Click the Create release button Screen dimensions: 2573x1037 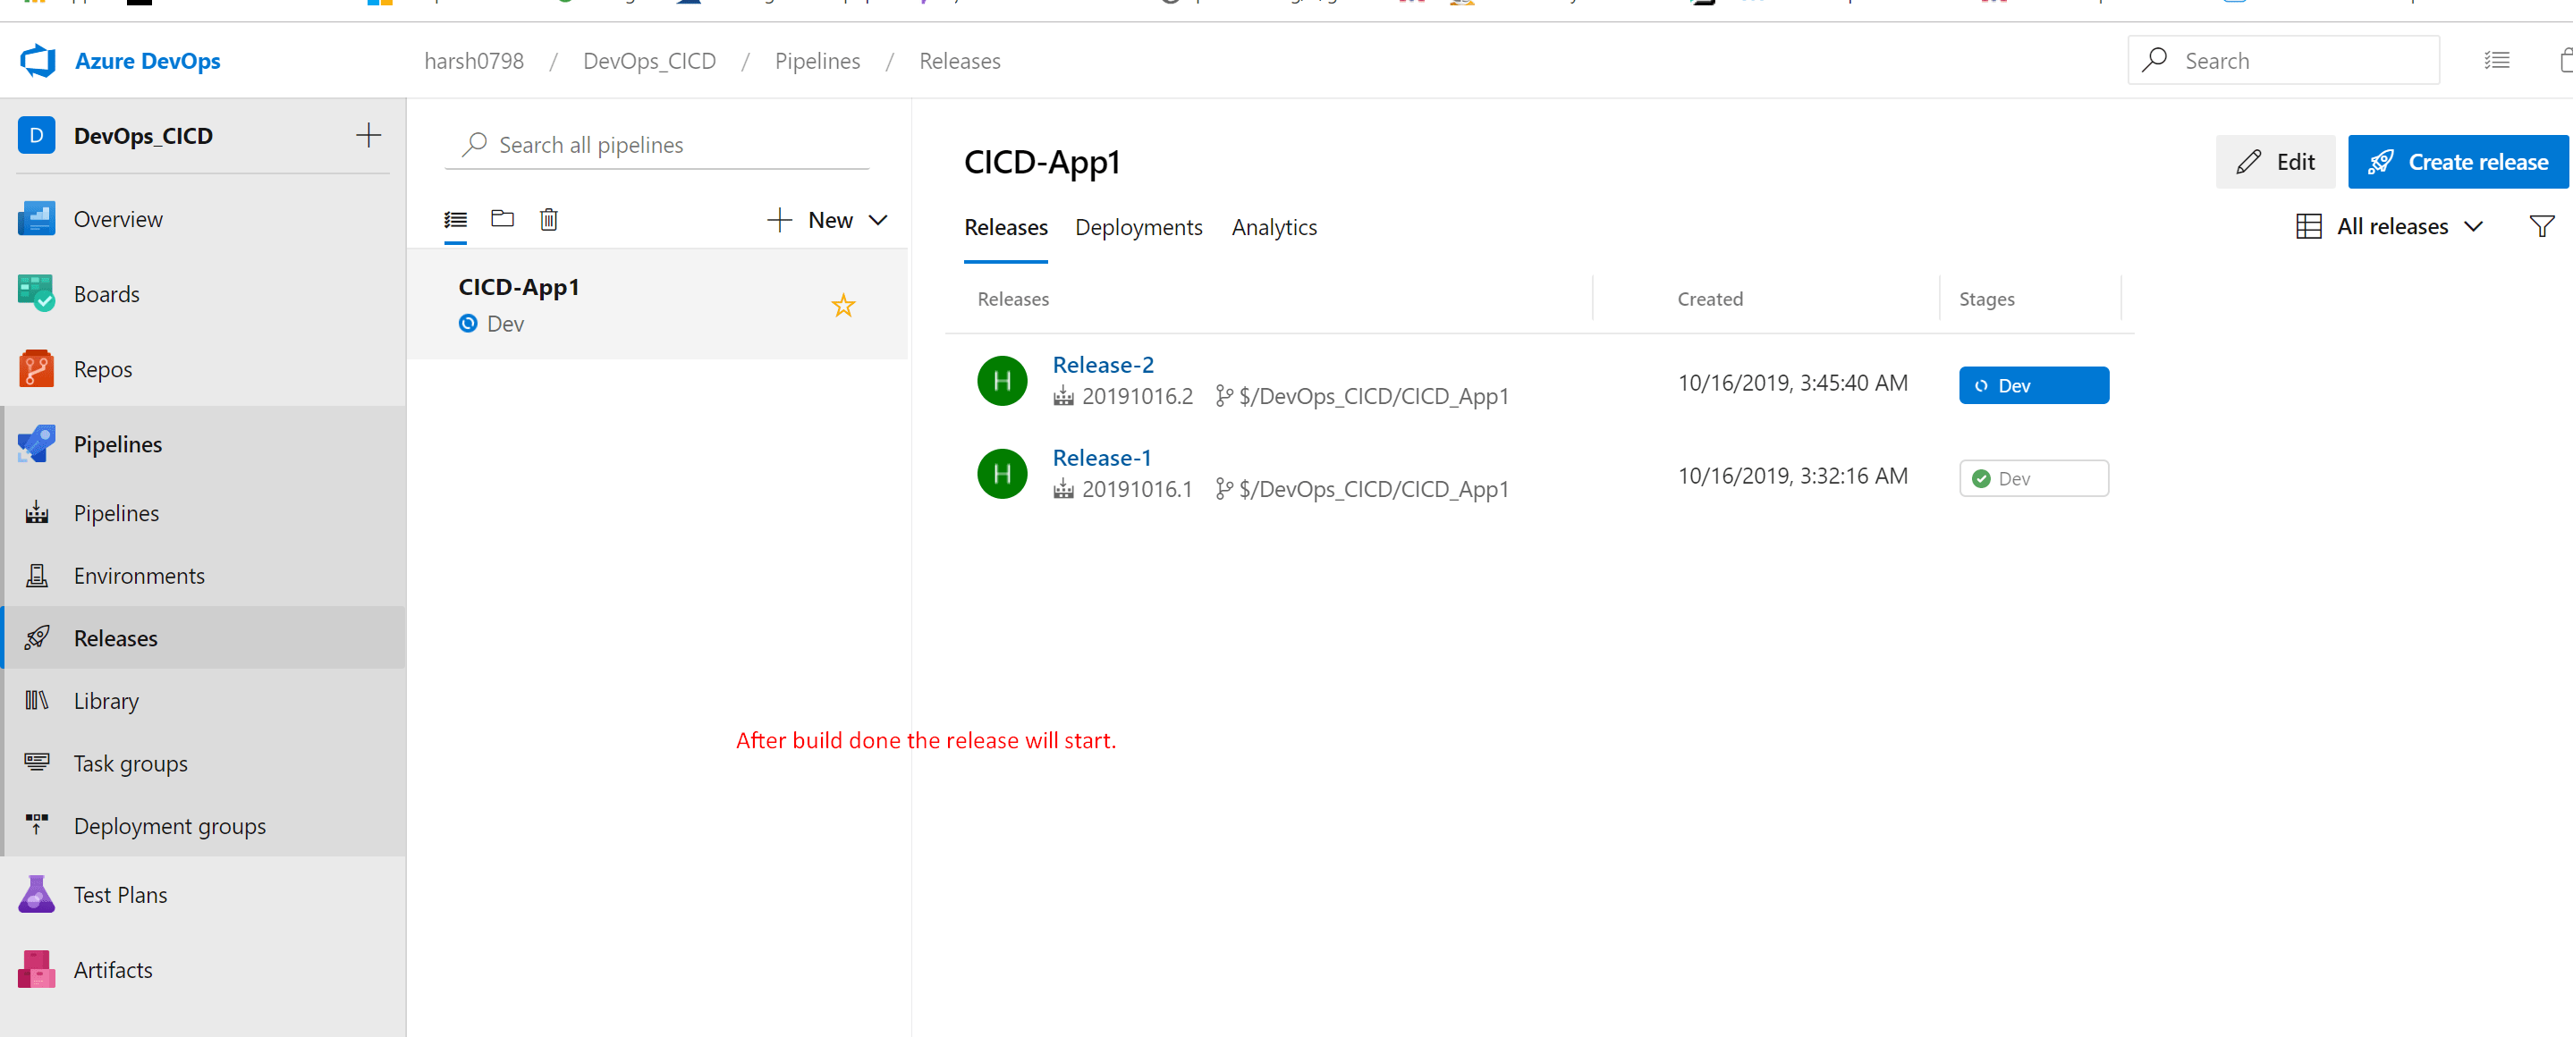2457,162
